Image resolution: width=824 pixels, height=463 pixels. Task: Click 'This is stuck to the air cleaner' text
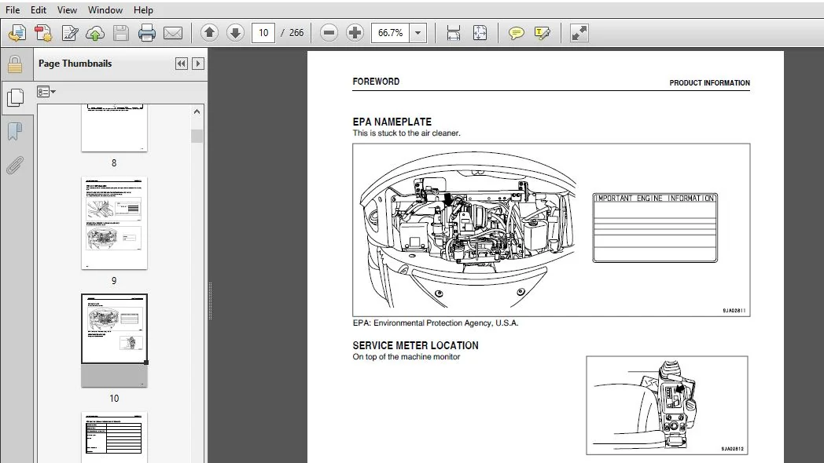tap(406, 133)
